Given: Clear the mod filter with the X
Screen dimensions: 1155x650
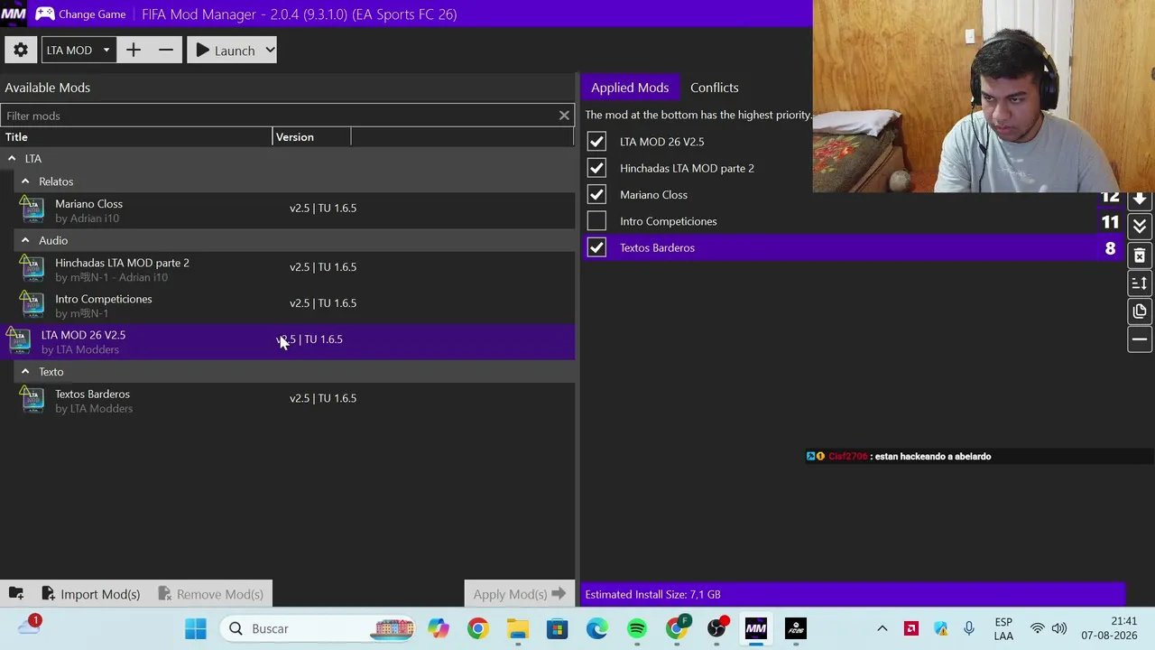Looking at the screenshot, I should click(x=564, y=116).
